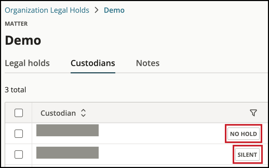Click the Demo breadcrumb link
Screen dimensions: 269x168
(114, 10)
